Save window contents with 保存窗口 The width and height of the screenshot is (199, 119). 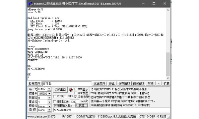pyautogui.click(x=124, y=83)
